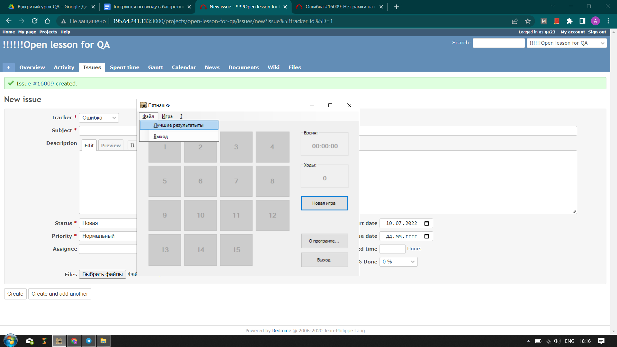617x347 pixels.
Task: Click the browser home icon
Action: (47, 21)
